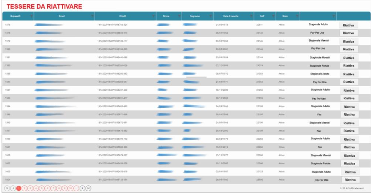Image resolution: width=371 pixels, height=194 pixels.
Task: Go to the previous page arrow
Action: [13, 188]
